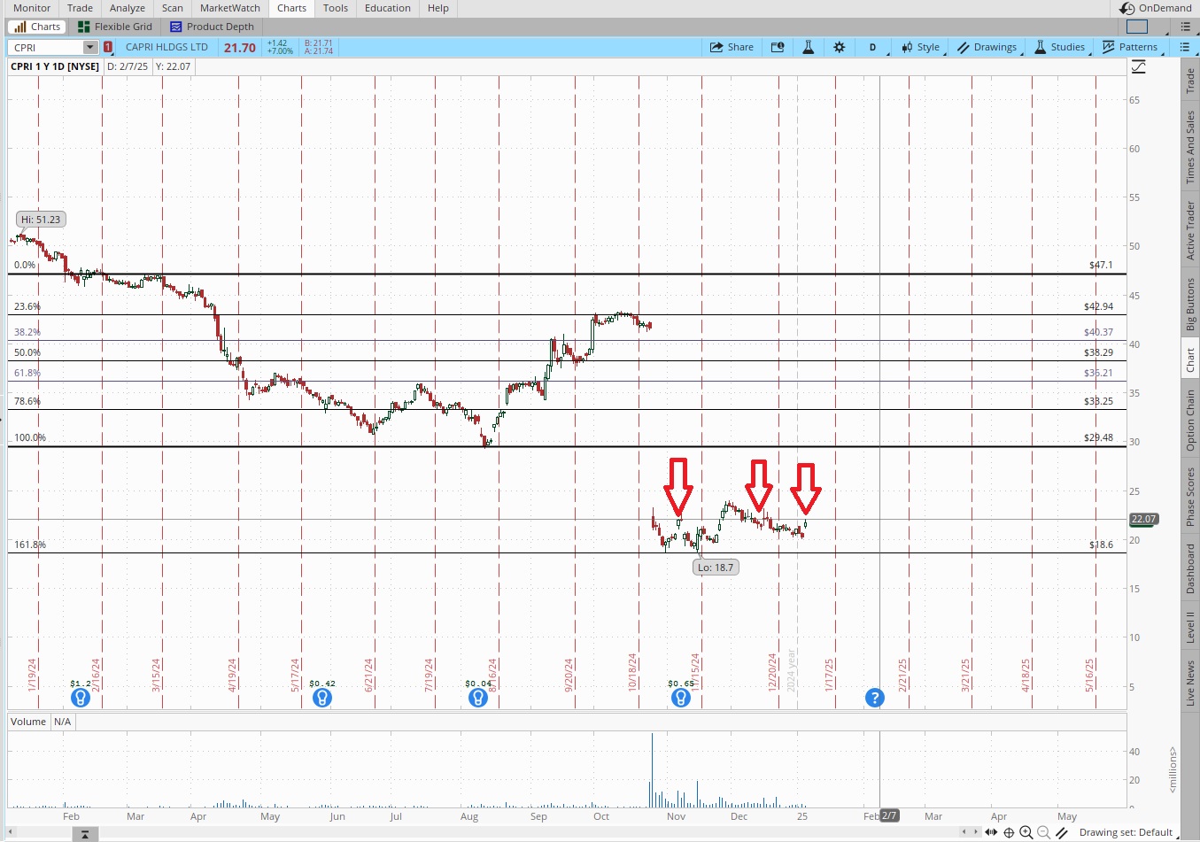
Task: Open the symbol selector dropdown arrow
Action: [x=90, y=47]
